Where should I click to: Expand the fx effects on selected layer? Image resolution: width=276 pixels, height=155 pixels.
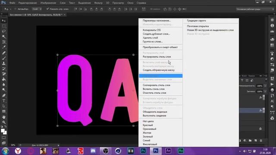[x=263, y=110]
